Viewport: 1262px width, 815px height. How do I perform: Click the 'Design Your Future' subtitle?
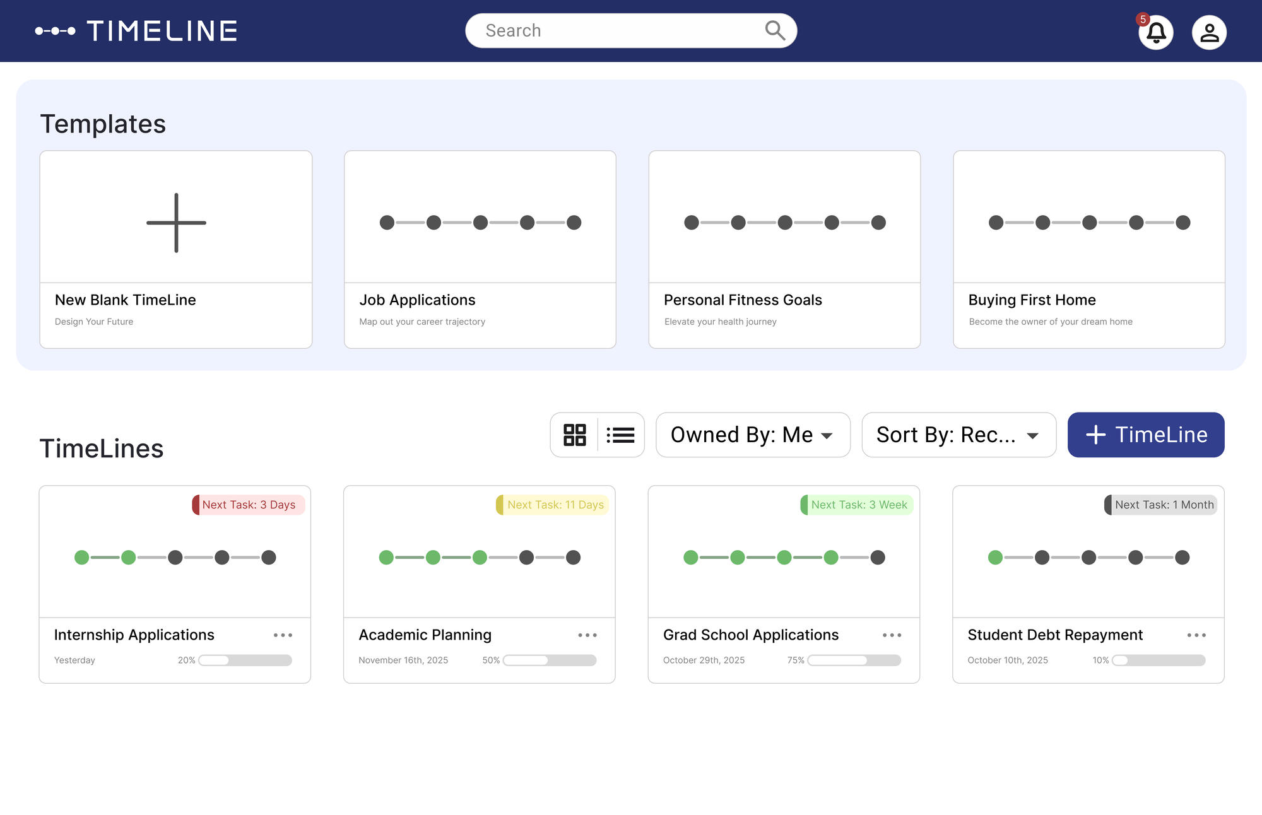click(94, 322)
